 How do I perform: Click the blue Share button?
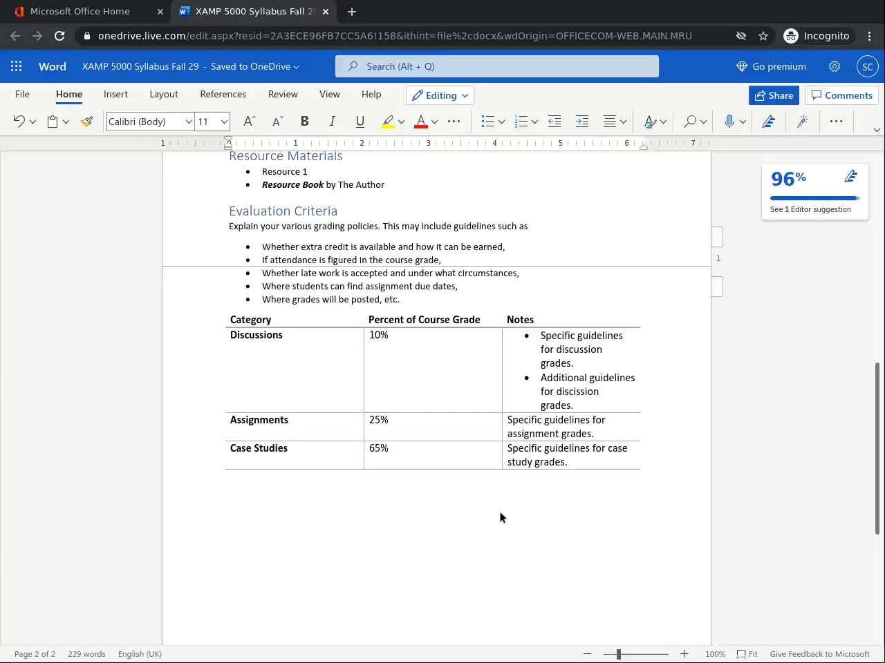774,95
